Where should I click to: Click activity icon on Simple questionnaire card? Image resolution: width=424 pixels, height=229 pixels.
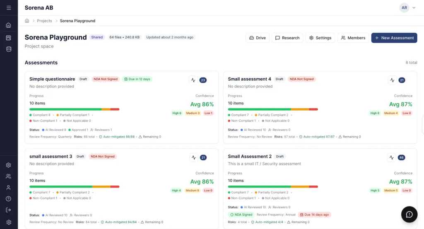(193, 80)
